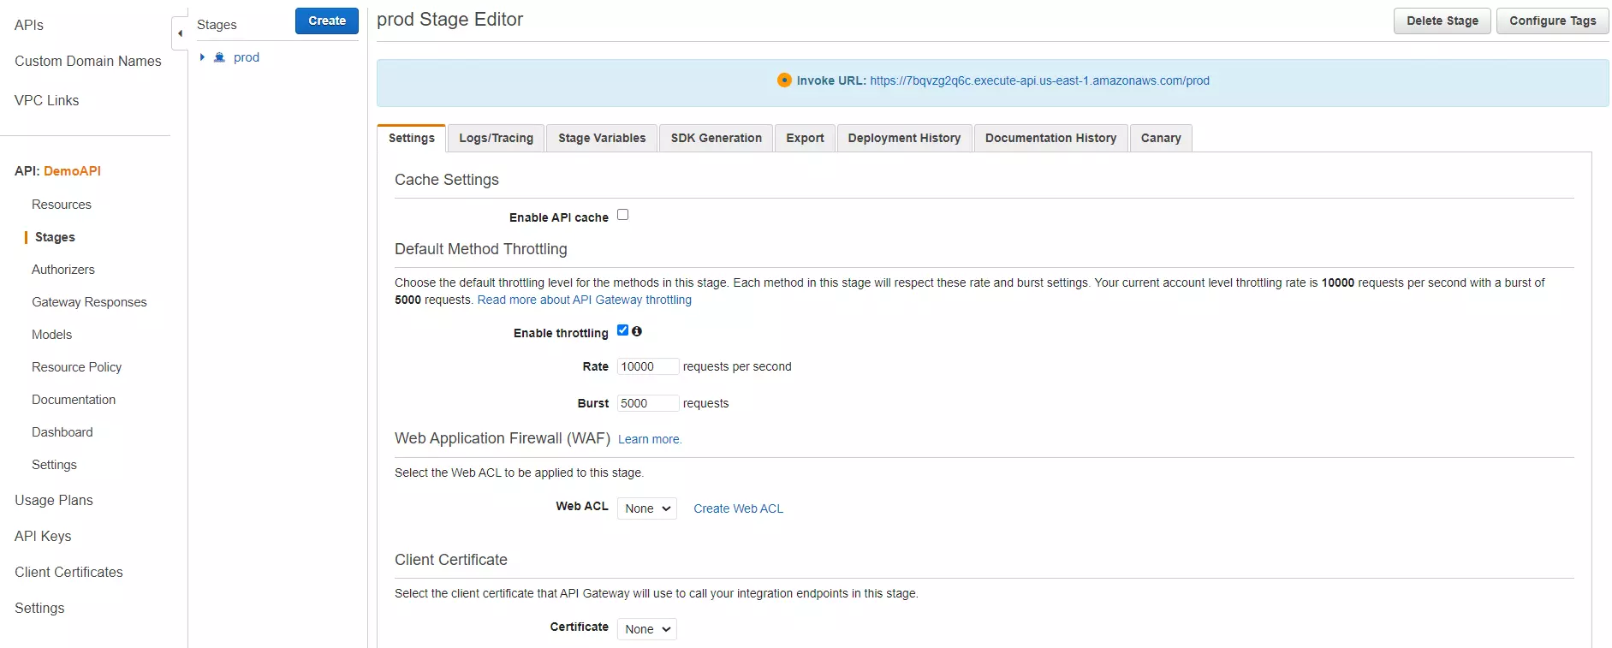Open Client Certificates in navigation
Image resolution: width=1612 pixels, height=648 pixels.
tap(68, 572)
